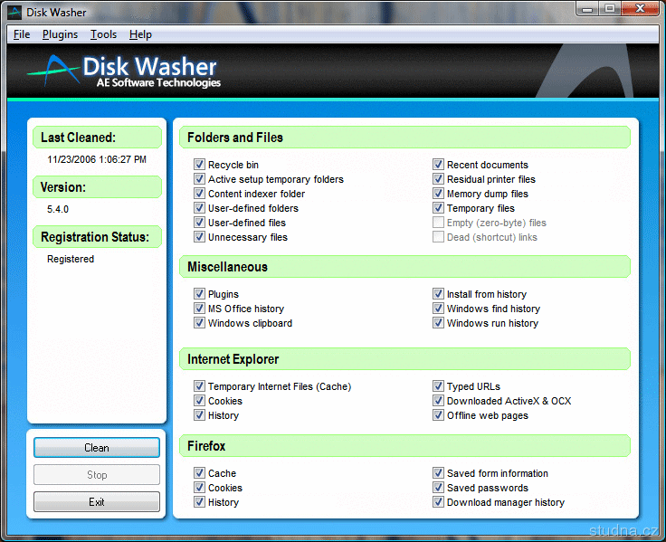Disable Windows clipboard cleaning
Screen dimensions: 666x542
pyautogui.click(x=199, y=323)
